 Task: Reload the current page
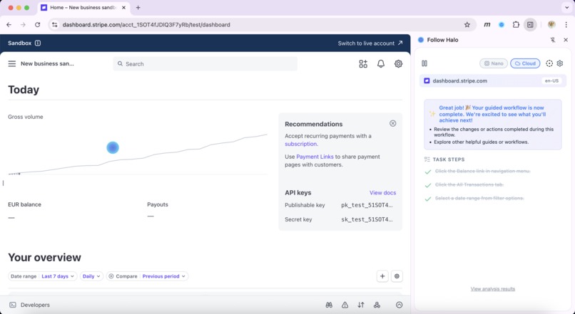pos(37,25)
